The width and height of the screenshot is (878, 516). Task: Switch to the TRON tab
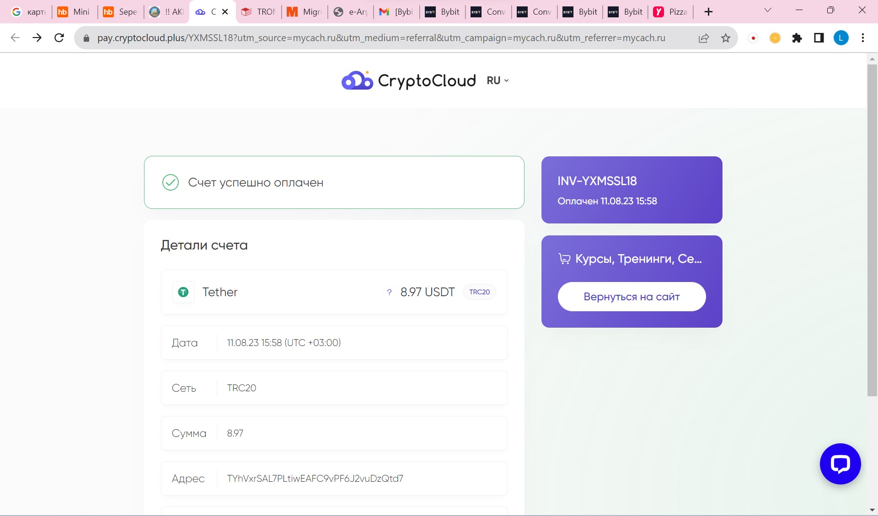point(258,12)
